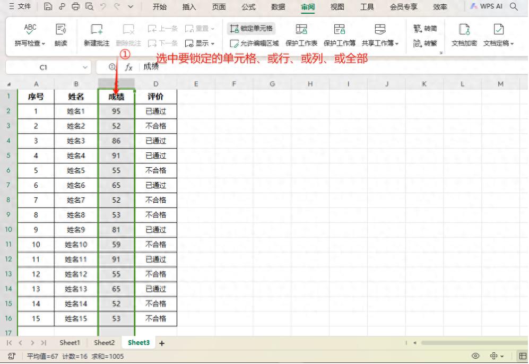The image size is (529, 364).
Task: Click 允许编辑区域 button
Action: coord(254,43)
